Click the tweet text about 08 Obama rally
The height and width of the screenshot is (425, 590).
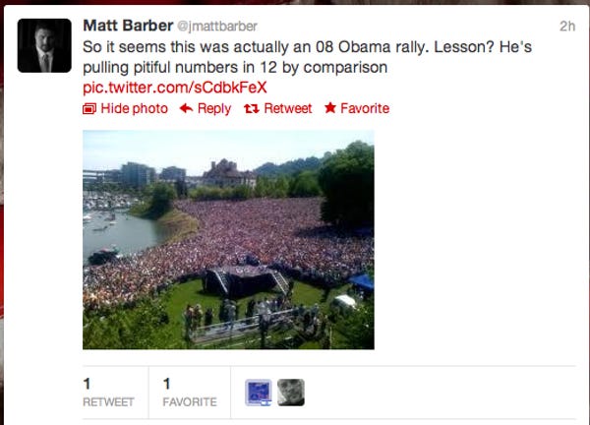pyautogui.click(x=307, y=57)
